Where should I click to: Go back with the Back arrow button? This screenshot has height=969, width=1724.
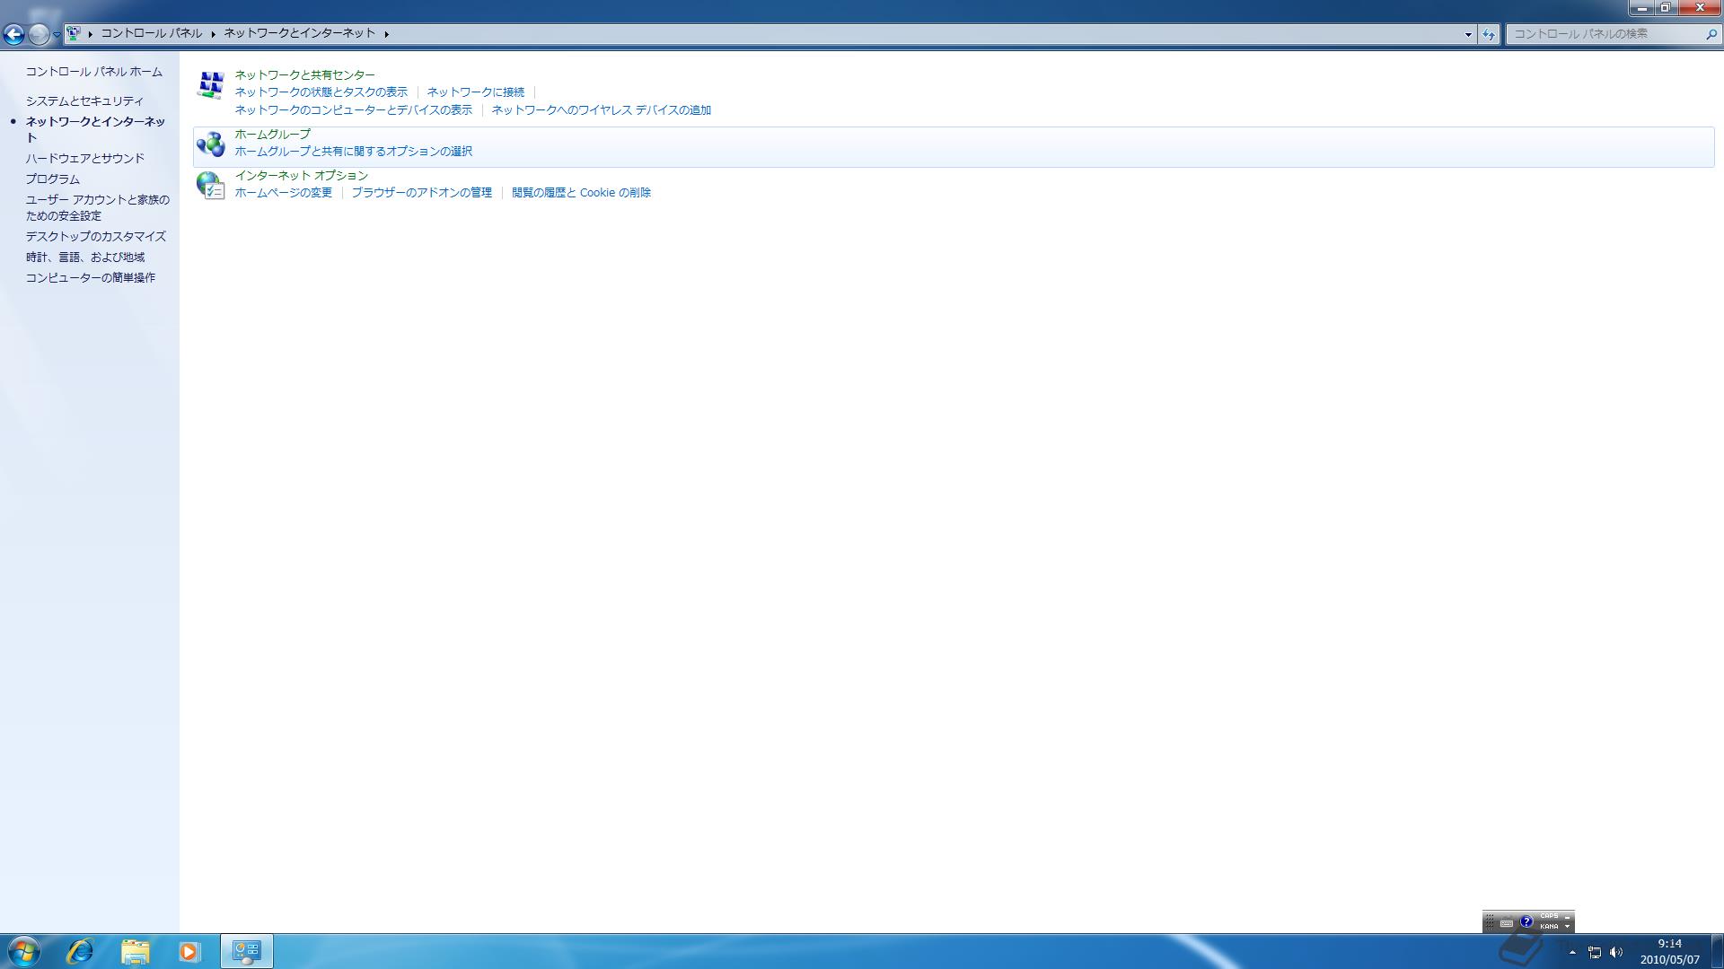click(x=13, y=34)
